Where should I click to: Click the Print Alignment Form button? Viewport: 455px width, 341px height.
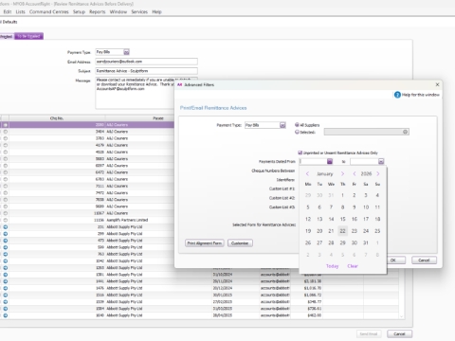click(205, 243)
